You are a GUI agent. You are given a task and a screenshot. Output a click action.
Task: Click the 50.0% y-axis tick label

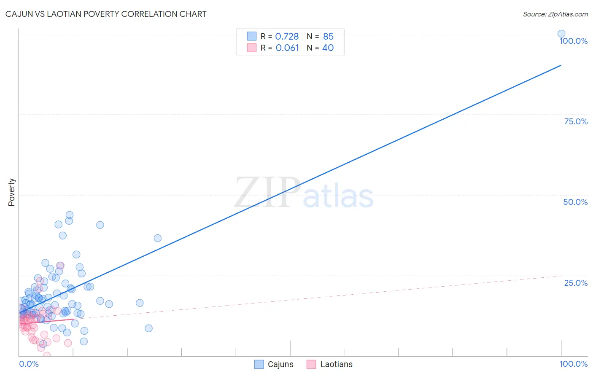tap(575, 202)
